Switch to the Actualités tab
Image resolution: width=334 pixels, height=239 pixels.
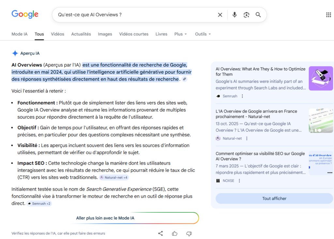click(81, 34)
